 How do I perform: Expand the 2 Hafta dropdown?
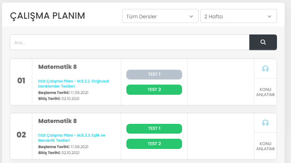tap(239, 16)
